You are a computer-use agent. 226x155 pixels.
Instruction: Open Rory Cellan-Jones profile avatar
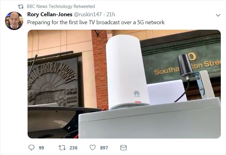click(x=14, y=21)
